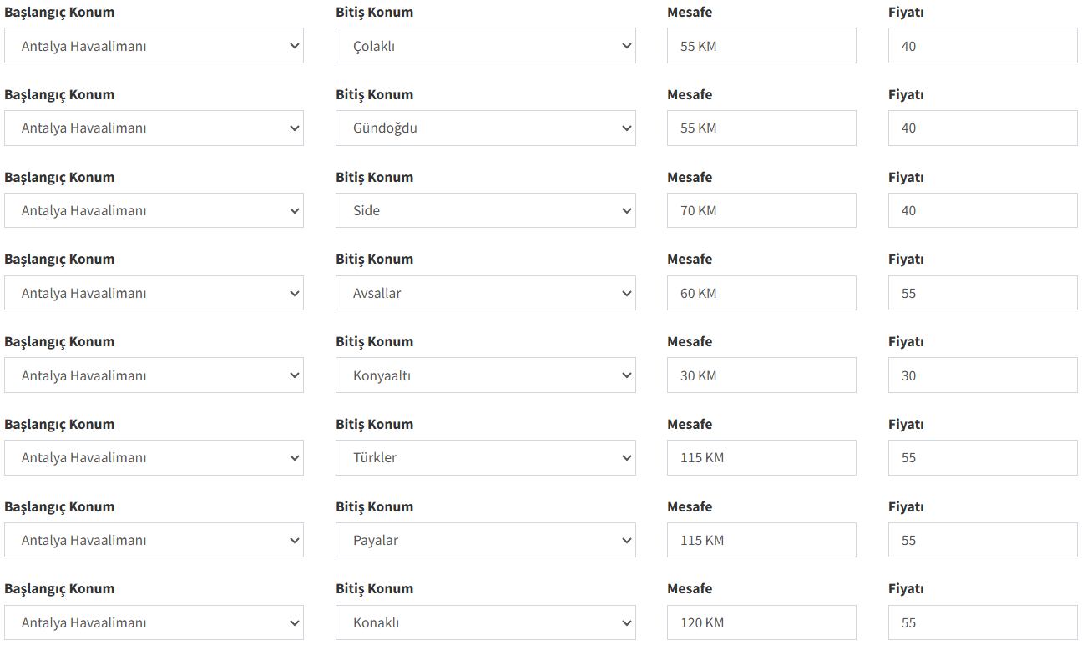Open the Avsallar destination dropdown
The image size is (1087, 645).
click(485, 293)
